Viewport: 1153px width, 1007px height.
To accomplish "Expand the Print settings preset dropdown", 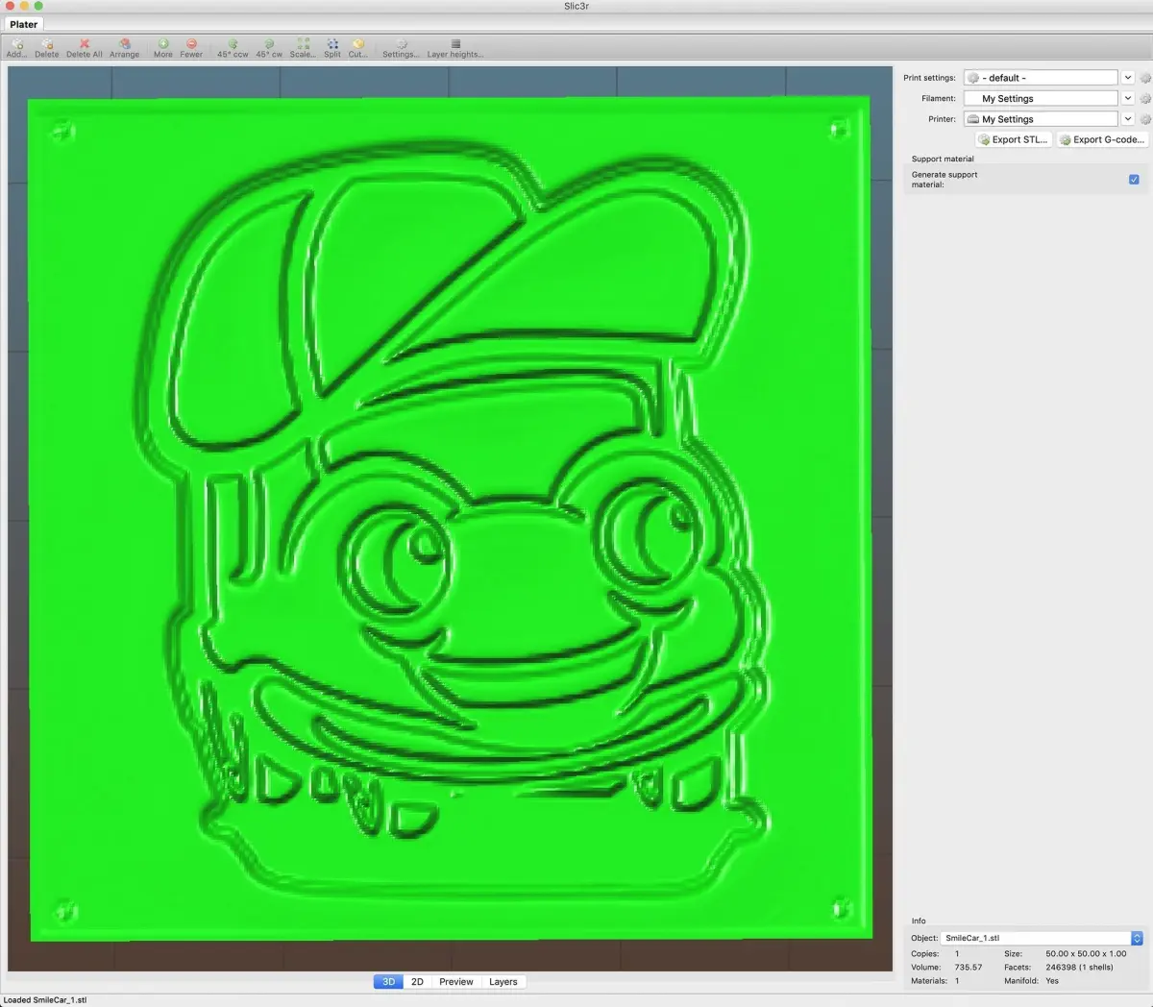I will click(x=1128, y=78).
